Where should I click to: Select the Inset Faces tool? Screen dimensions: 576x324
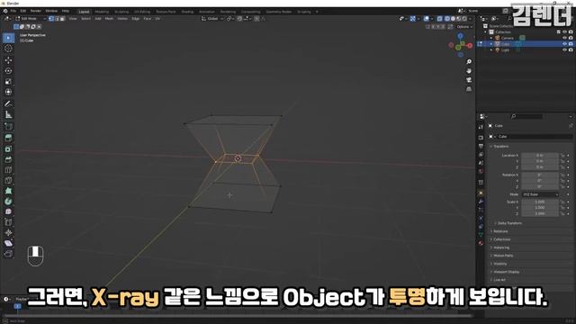coord(8,148)
